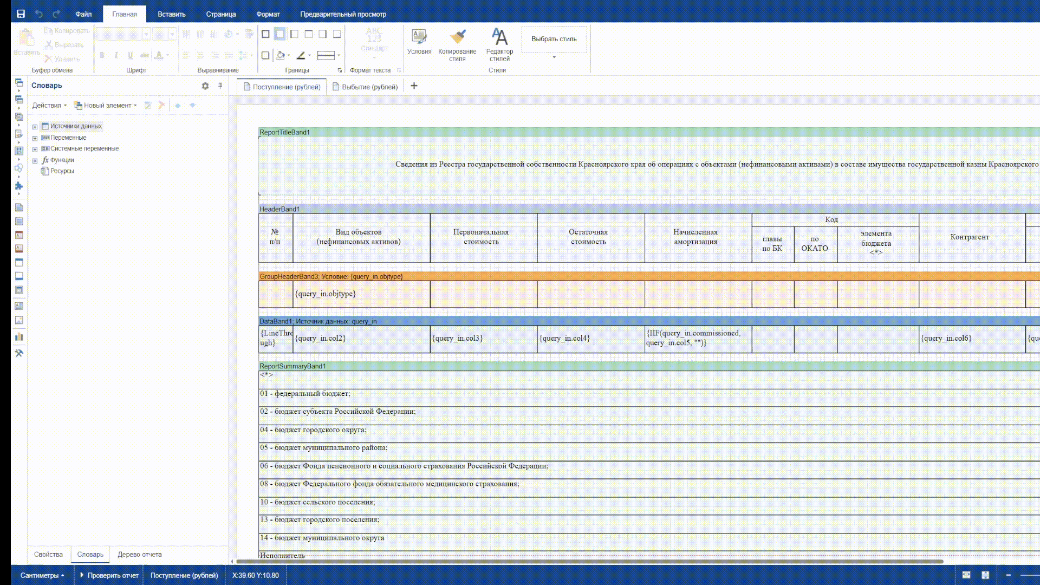Expand the Переменные tree node
This screenshot has width=1040, height=585.
pyautogui.click(x=35, y=138)
